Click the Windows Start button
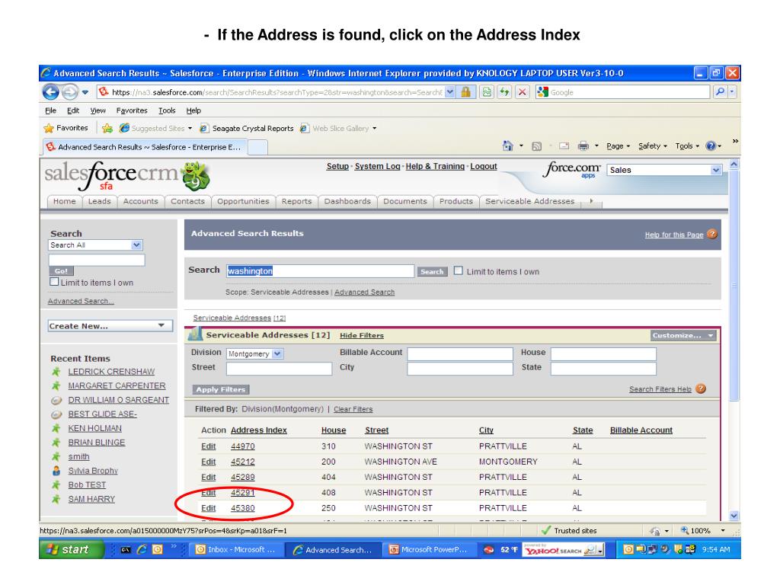 71,550
